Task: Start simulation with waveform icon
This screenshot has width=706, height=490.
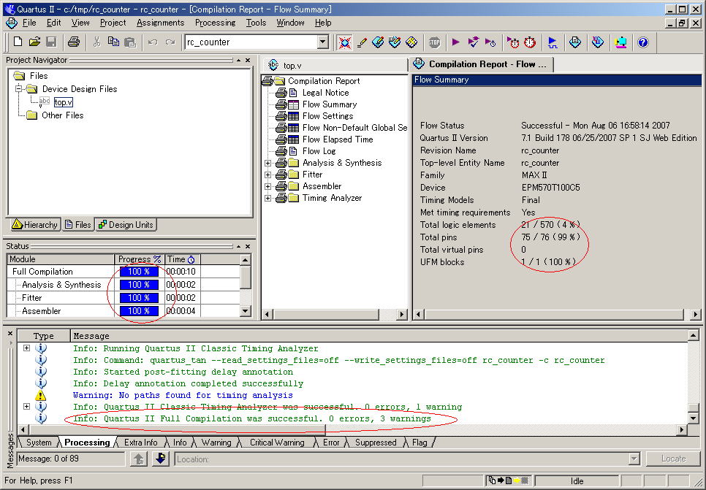Action: pos(553,42)
